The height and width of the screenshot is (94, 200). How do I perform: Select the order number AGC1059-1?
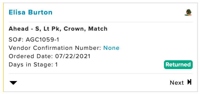(x=43, y=40)
